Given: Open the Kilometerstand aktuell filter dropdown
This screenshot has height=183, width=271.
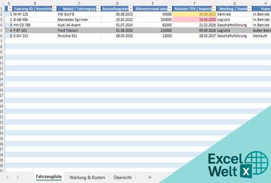Looking at the screenshot, I should pyautogui.click(x=171, y=8).
